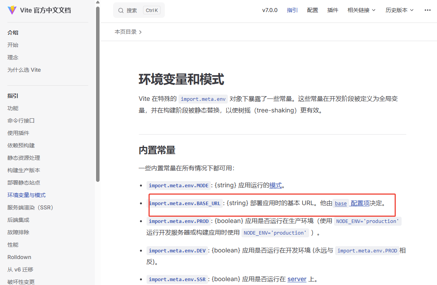Screen dimensions: 437x285
Task: Open the three-dots more menu
Action: 428,10
